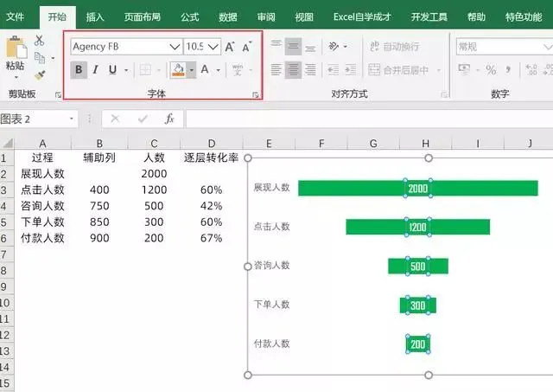Decrease font size with small A
This screenshot has width=553, height=392.
(x=247, y=47)
